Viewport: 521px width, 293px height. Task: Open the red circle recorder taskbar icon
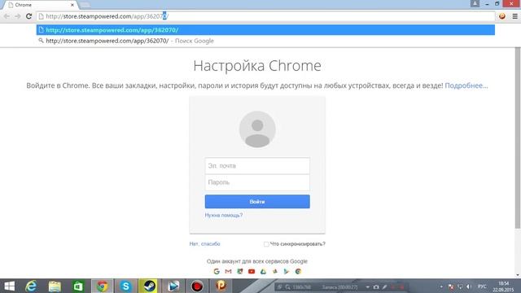click(x=197, y=286)
